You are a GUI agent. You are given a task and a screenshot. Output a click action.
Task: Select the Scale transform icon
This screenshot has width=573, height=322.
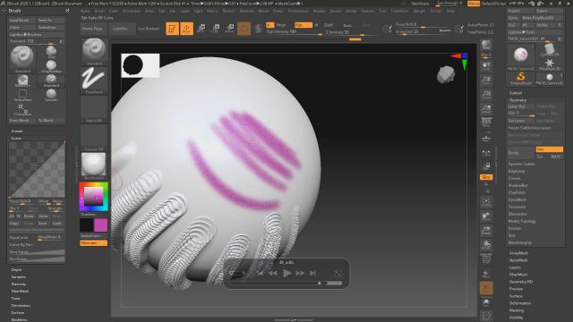coord(216,29)
